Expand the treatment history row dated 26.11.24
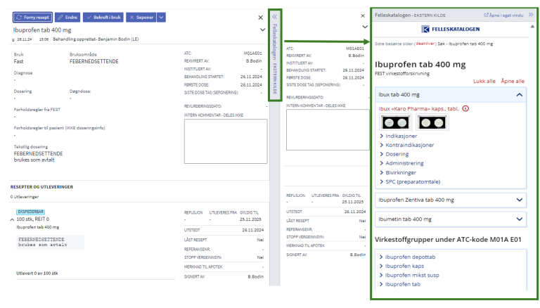The image size is (540, 308). pyautogui.click(x=13, y=39)
